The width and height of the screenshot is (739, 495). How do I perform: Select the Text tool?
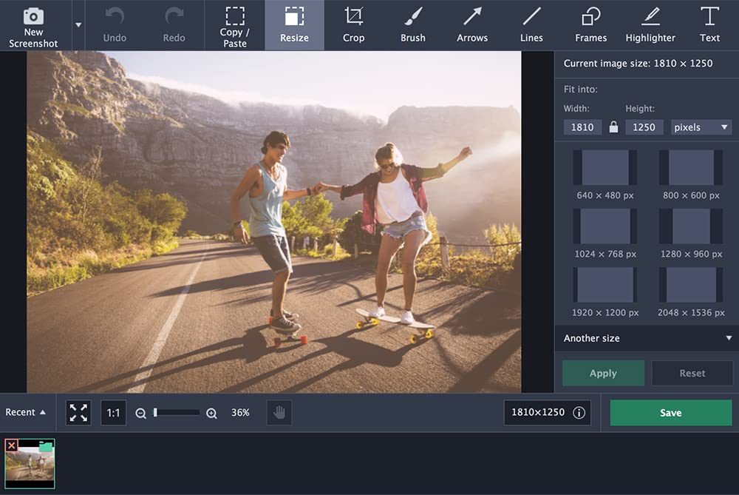(709, 25)
